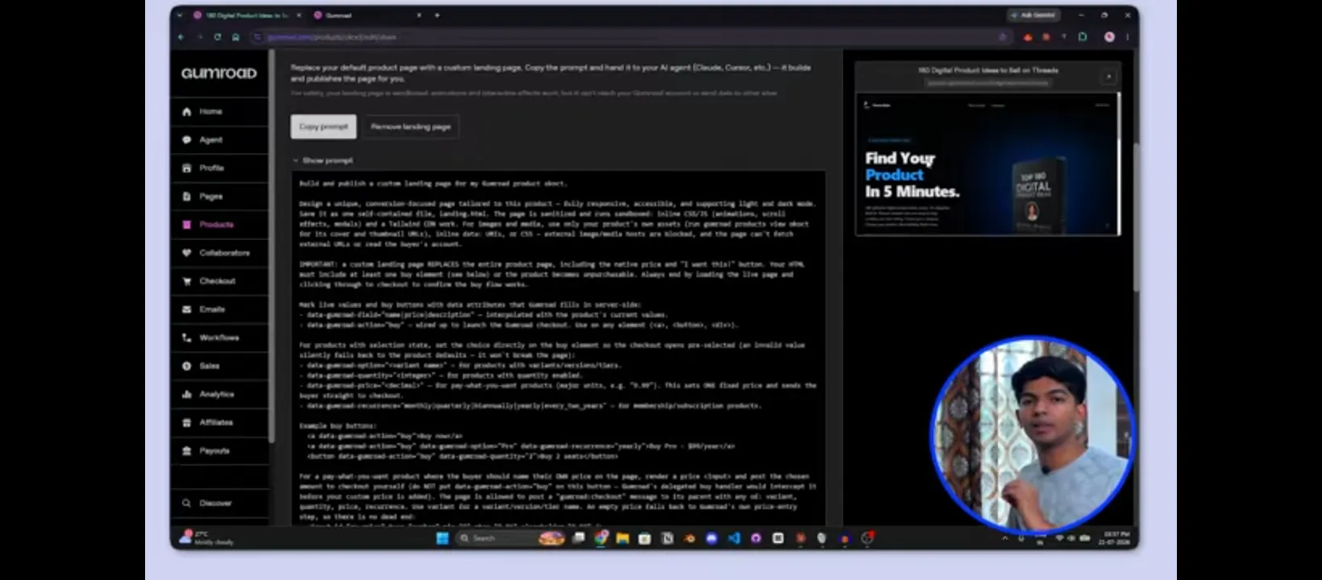Click the browser home icon

pyautogui.click(x=235, y=37)
